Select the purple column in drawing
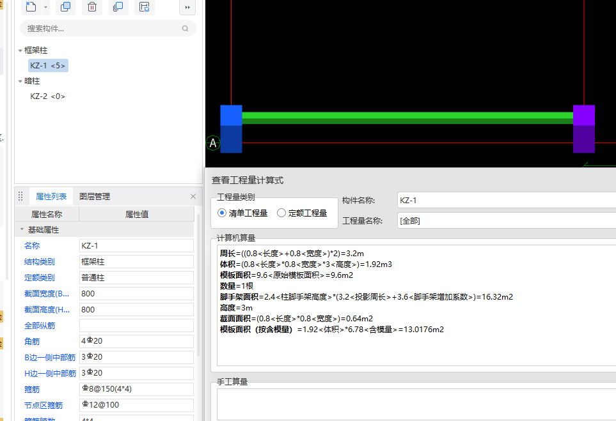Screen dimensions: 616x421 pos(584,129)
